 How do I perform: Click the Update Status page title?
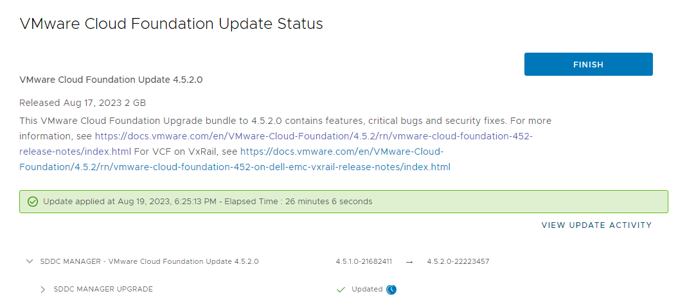(x=171, y=24)
